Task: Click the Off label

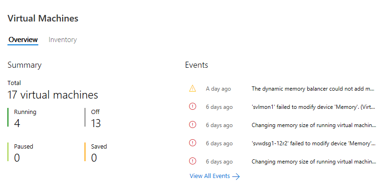Action: point(95,112)
